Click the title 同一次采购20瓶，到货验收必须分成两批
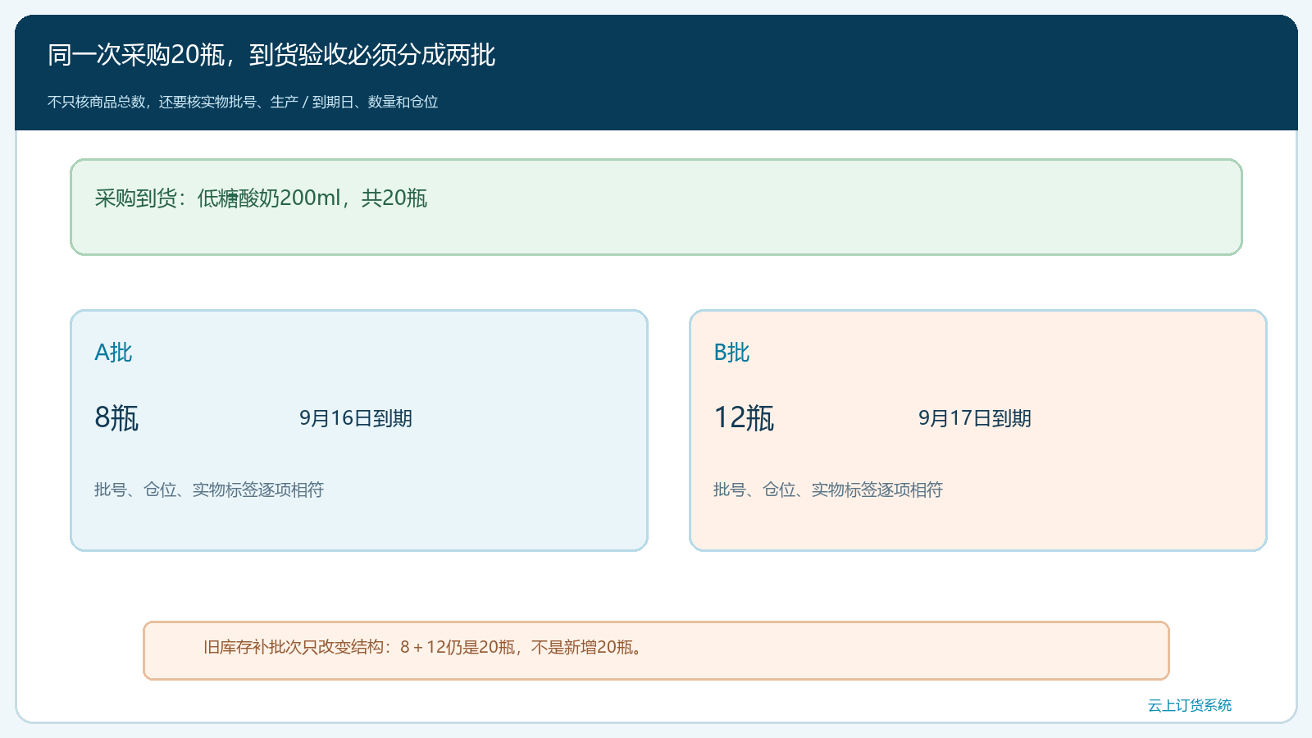Image resolution: width=1312 pixels, height=738 pixels. click(x=271, y=55)
